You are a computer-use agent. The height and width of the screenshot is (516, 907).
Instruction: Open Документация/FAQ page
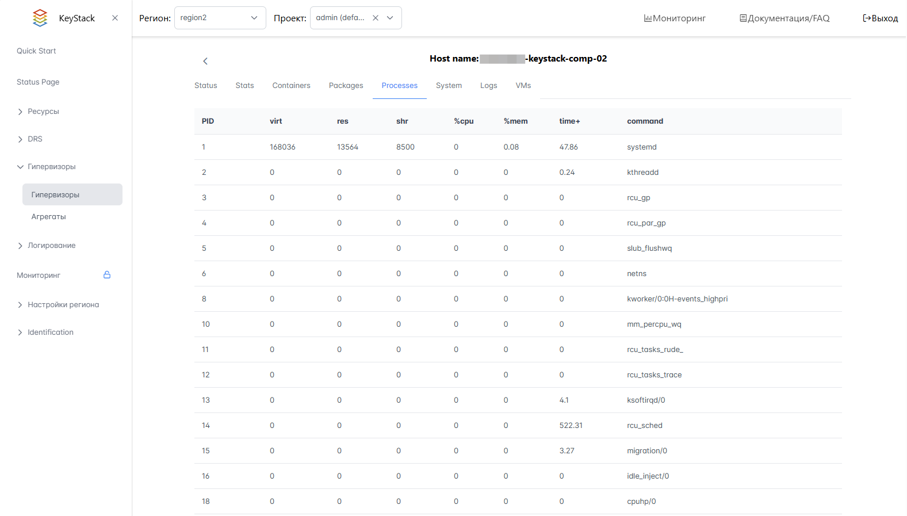(x=784, y=18)
